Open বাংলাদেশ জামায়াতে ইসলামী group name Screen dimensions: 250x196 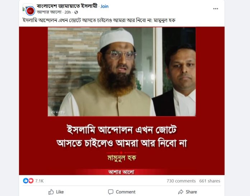(x=67, y=6)
